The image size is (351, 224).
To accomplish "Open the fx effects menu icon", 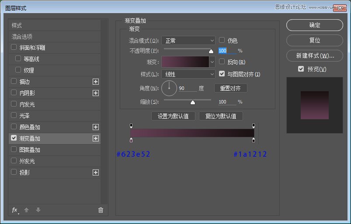I will pyautogui.click(x=15, y=210).
